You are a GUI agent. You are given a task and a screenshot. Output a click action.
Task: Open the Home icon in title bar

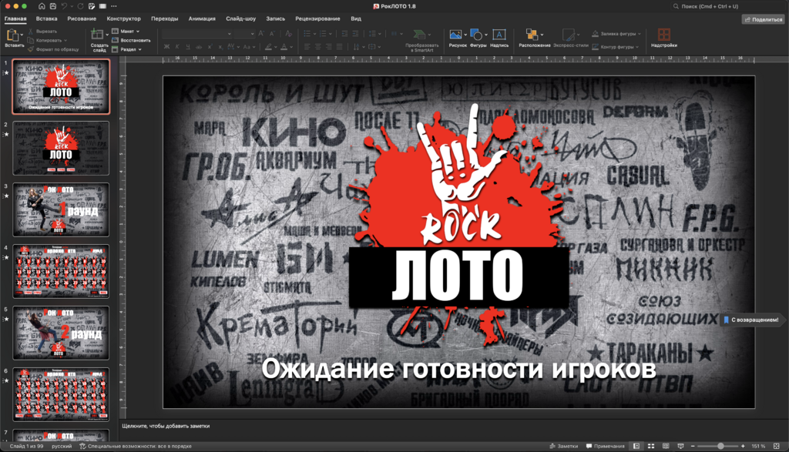42,6
